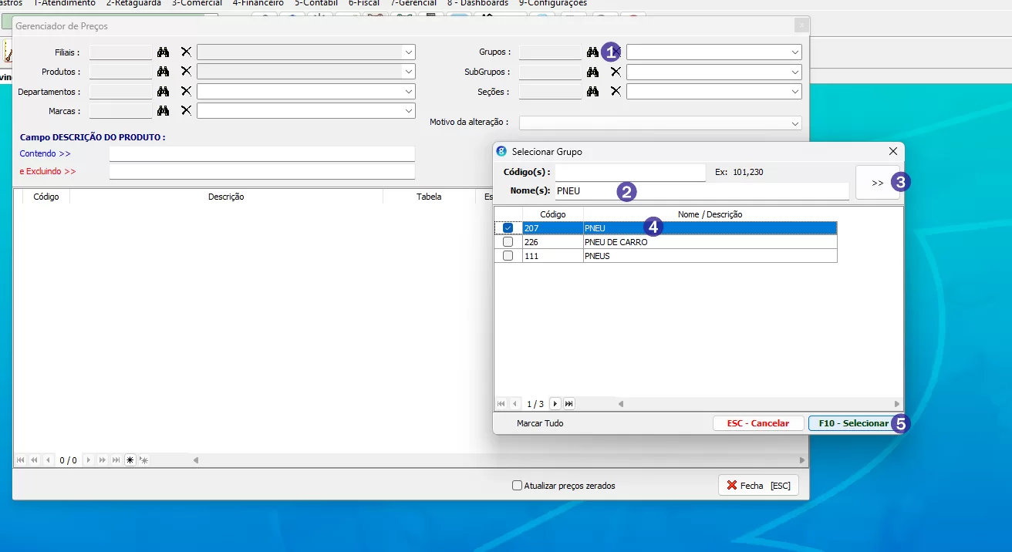The width and height of the screenshot is (1012, 552).
Task: Click the ESC - Cancelar button
Action: point(757,423)
